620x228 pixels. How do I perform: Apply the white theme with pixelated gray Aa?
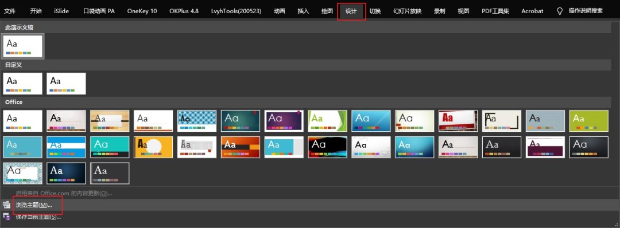[x=197, y=147]
